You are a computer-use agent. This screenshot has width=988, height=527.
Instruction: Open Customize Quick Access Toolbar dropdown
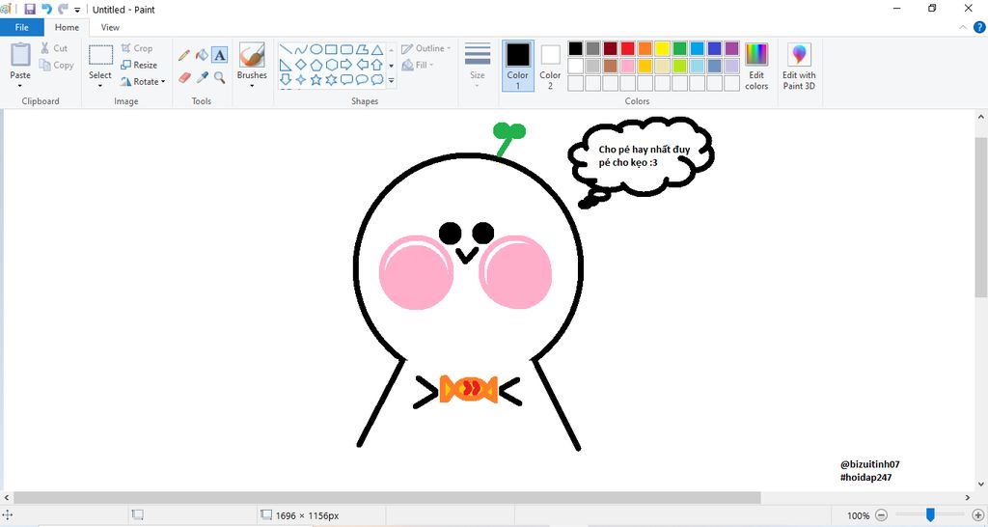point(77,10)
